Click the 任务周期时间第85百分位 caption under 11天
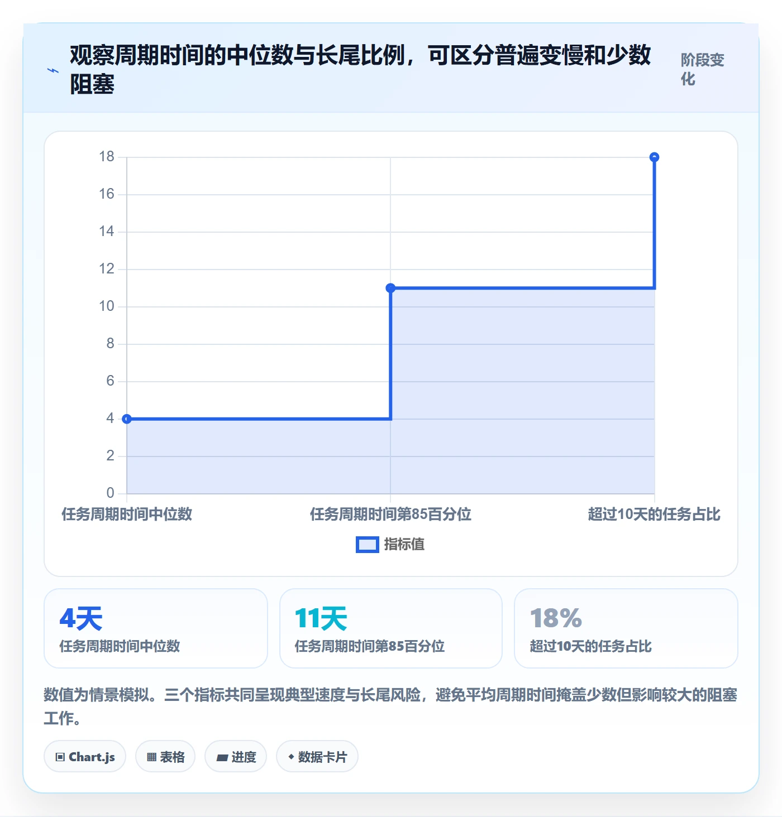 [x=370, y=646]
